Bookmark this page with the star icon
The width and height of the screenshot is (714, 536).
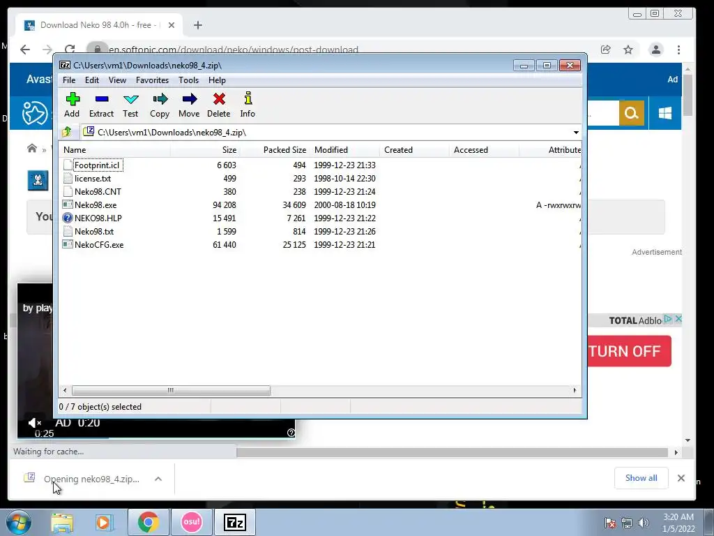628,50
